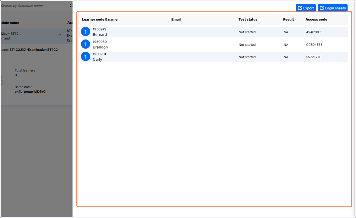Click Brandon's Not started status
Viewport: 356px width, 218px height.
tap(247, 45)
